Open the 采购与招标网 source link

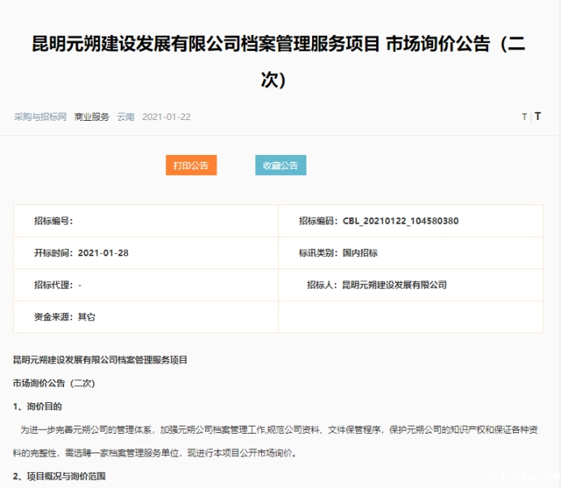tap(40, 117)
